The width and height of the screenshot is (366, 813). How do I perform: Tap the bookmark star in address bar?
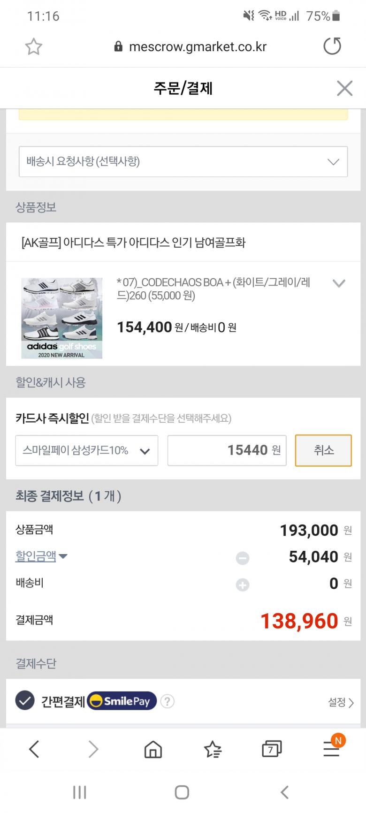coord(33,46)
